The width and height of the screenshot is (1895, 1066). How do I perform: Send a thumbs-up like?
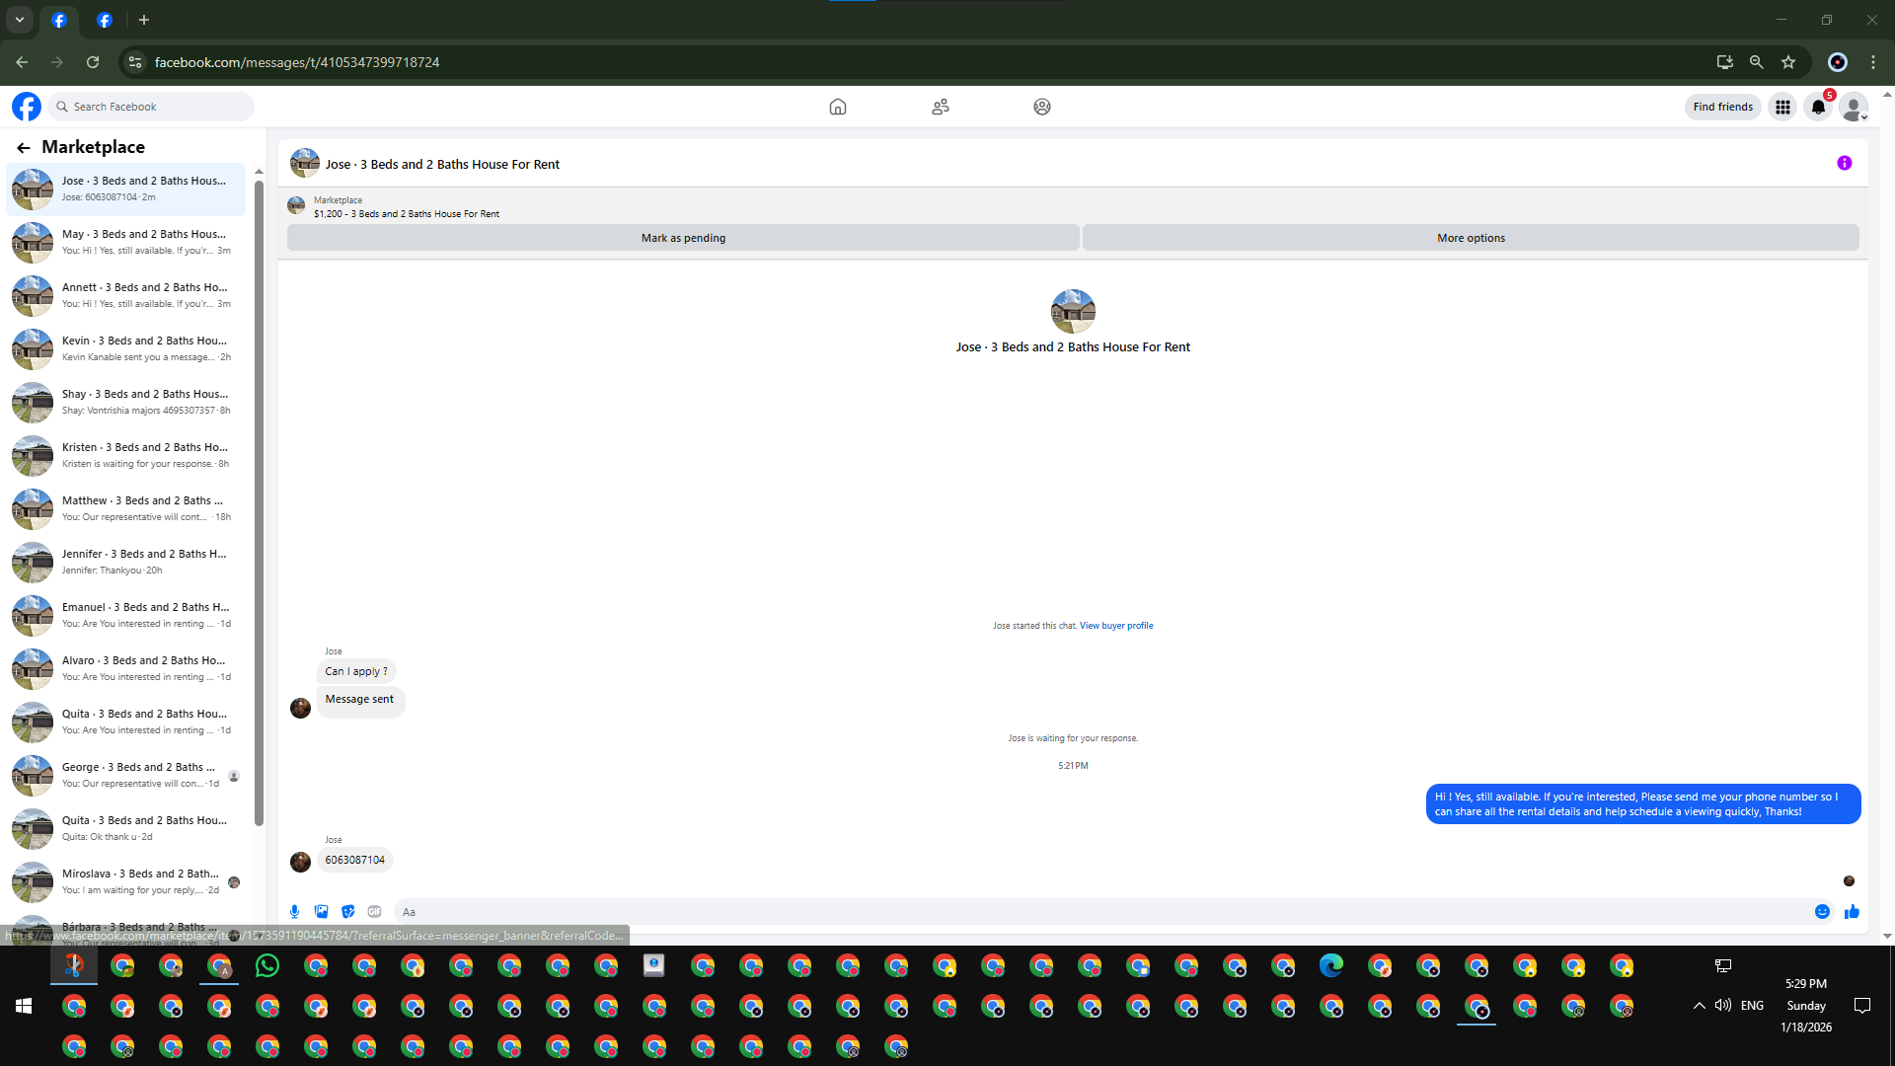[x=1852, y=912]
